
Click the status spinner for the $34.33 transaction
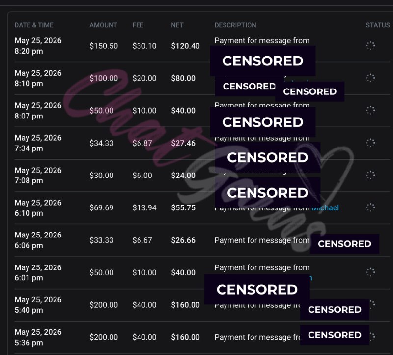[x=371, y=143]
